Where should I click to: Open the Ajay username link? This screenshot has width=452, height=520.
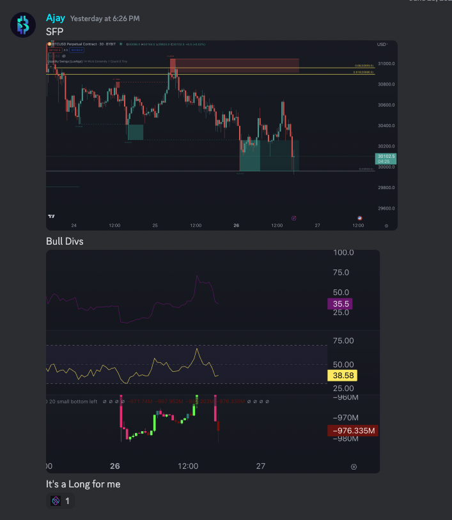pyautogui.click(x=56, y=18)
